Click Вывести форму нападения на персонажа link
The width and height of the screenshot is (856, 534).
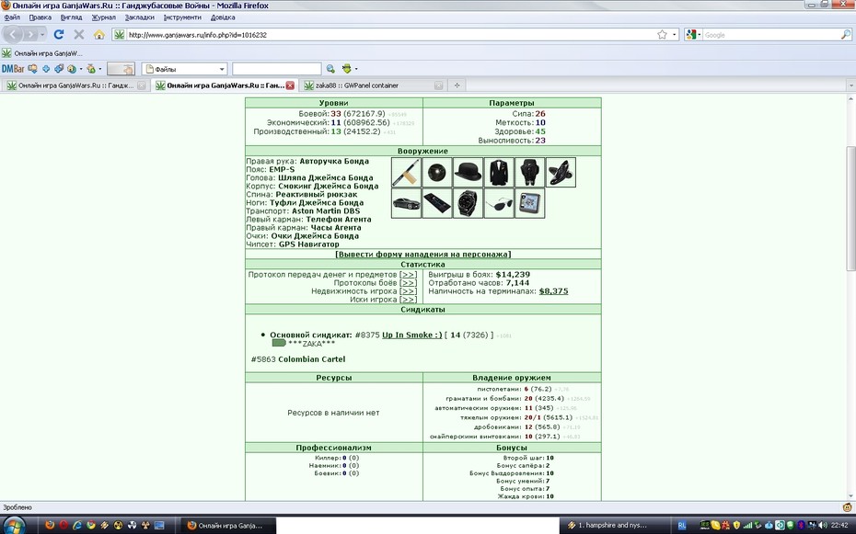423,255
